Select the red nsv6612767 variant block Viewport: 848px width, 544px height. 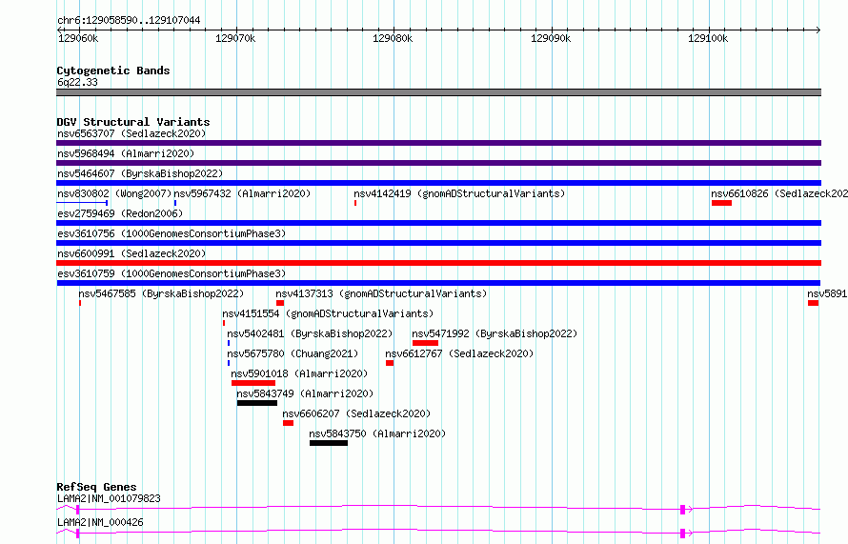[390, 363]
